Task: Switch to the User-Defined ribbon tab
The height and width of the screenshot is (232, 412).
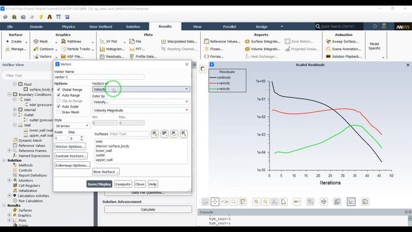Action: pyautogui.click(x=100, y=26)
